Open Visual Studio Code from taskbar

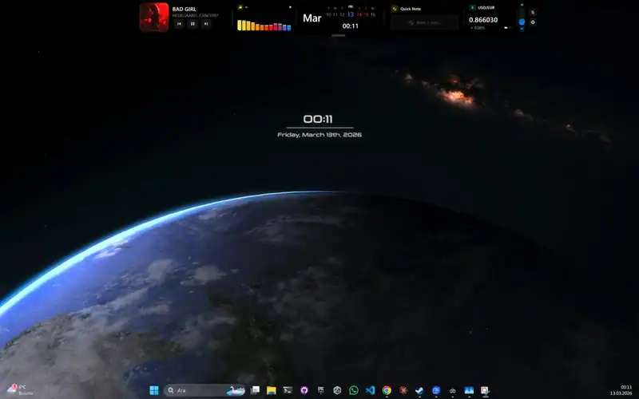(x=370, y=390)
